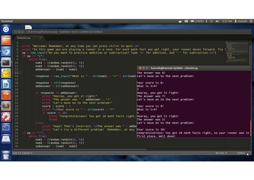Click the terminal title 'hannah@hannah-Q500A: ~/Desktop'
The width and height of the screenshot is (254, 180).
point(174,68)
